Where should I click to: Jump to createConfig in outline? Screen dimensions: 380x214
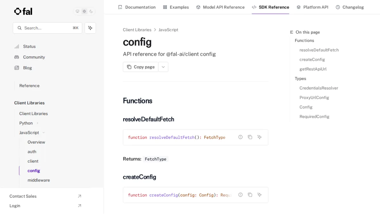312,60
